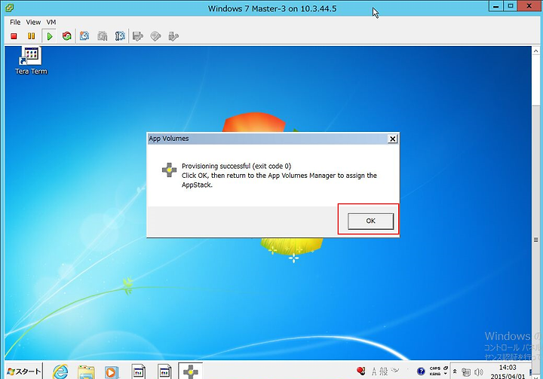Screen dimensions: 543x379
Task: Open the File menu
Action: coord(15,22)
